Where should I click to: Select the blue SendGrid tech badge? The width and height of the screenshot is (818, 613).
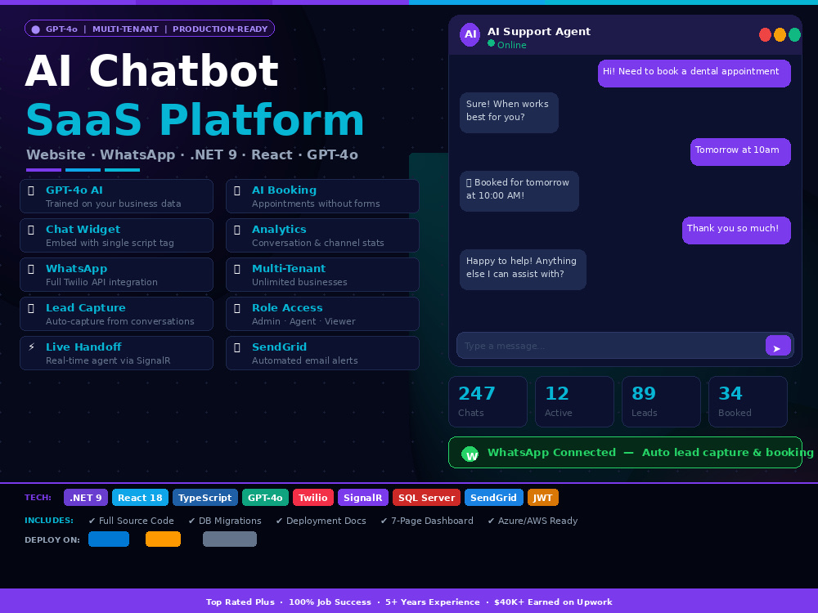(493, 497)
